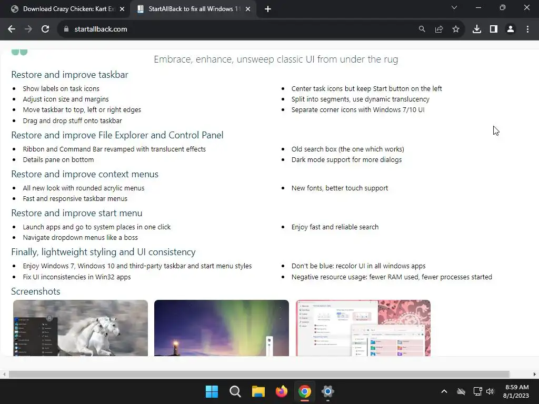Click 'Dark mode support for more dialogs'
The image size is (539, 404).
tap(346, 160)
